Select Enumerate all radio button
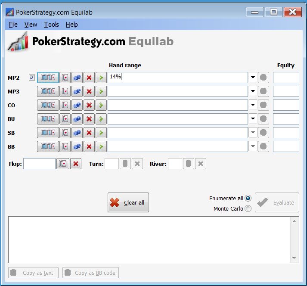The width and height of the screenshot is (307, 286). 248,198
